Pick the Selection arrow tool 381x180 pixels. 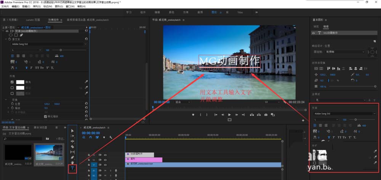click(x=72, y=131)
